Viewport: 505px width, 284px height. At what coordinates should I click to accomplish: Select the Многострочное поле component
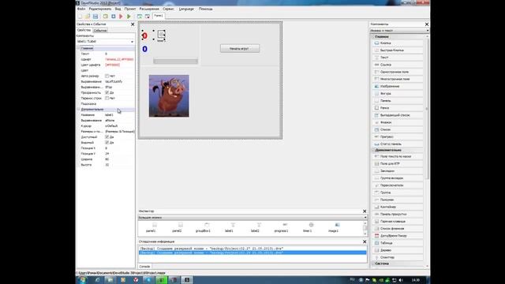coord(398,79)
